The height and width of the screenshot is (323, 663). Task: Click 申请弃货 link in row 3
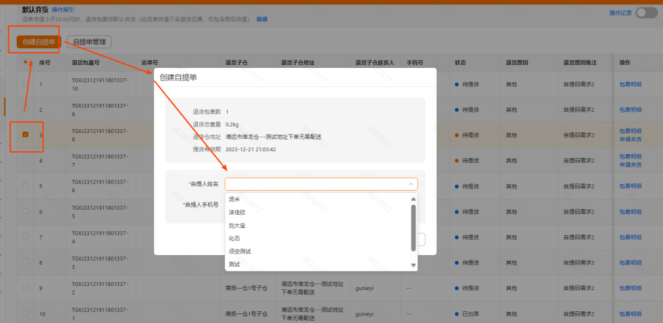630,139
